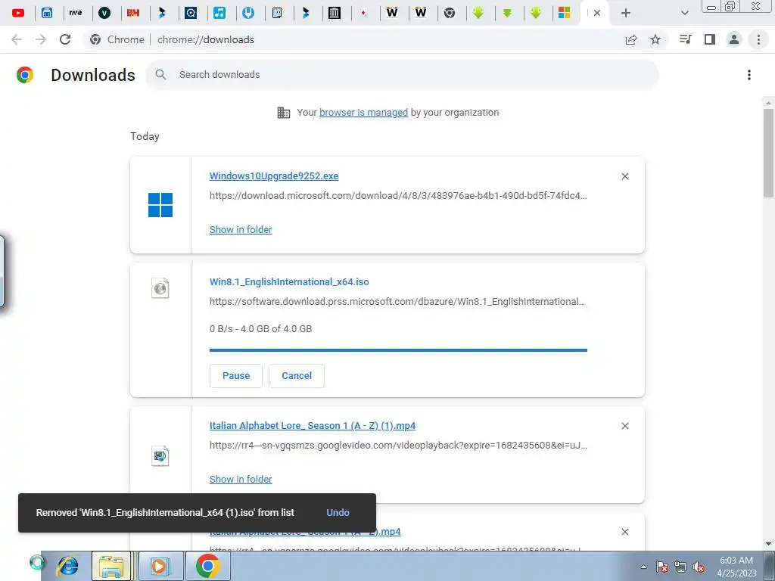Viewport: 775px width, 581px height.
Task: Click the muted volume tray icon
Action: pyautogui.click(x=699, y=567)
